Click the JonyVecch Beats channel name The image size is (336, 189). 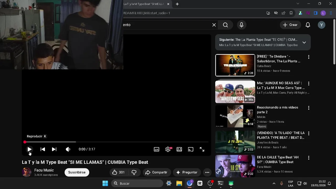point(268,143)
